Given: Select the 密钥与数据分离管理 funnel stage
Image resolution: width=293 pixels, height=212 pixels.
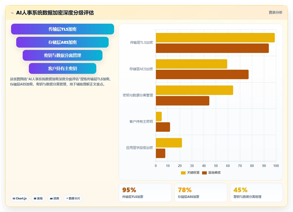Looking at the screenshot, I should pyautogui.click(x=62, y=55).
